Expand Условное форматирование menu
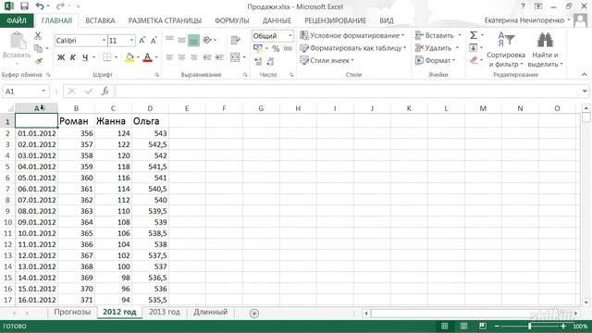Screen dimensions: 592x333 tap(351, 35)
